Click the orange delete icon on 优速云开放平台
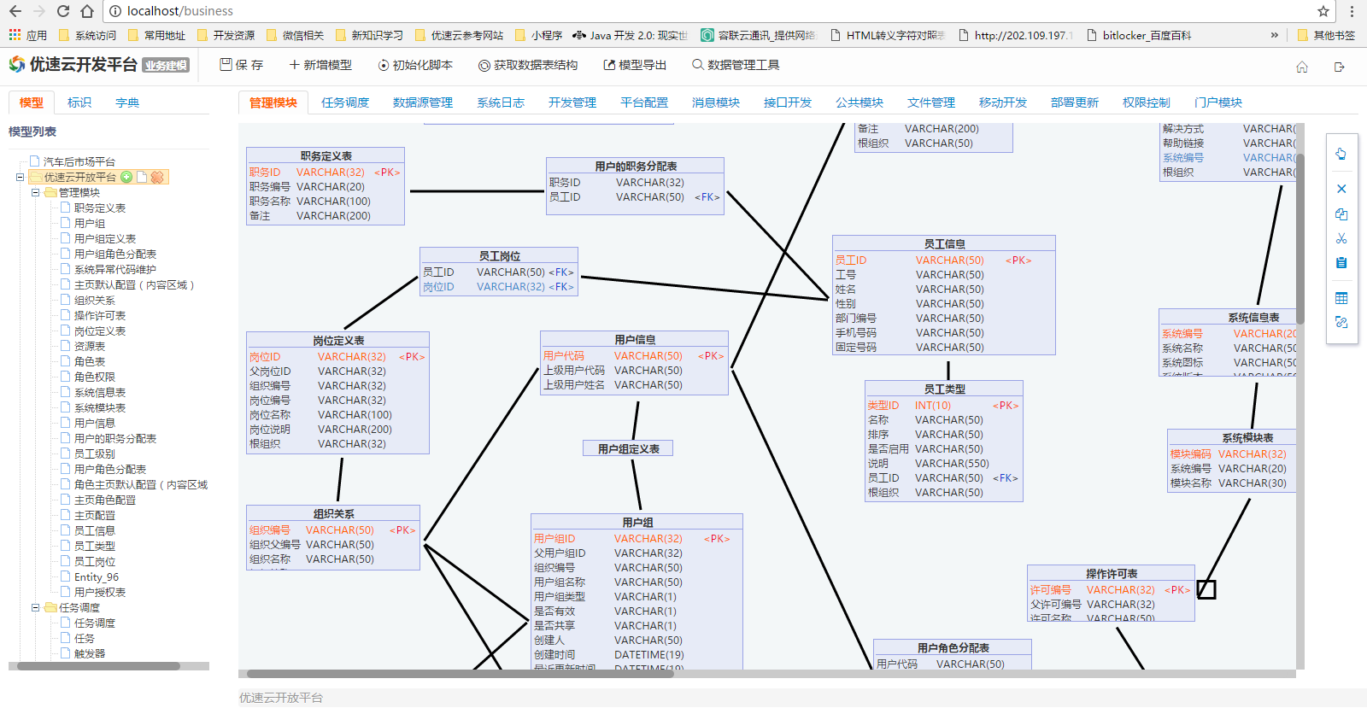Screen dimensions: 1367x708 pyautogui.click(x=157, y=177)
